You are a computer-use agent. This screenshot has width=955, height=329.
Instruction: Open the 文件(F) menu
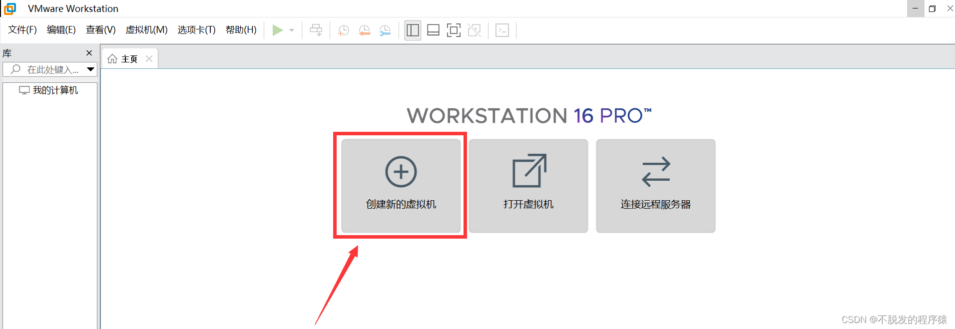[x=22, y=30]
